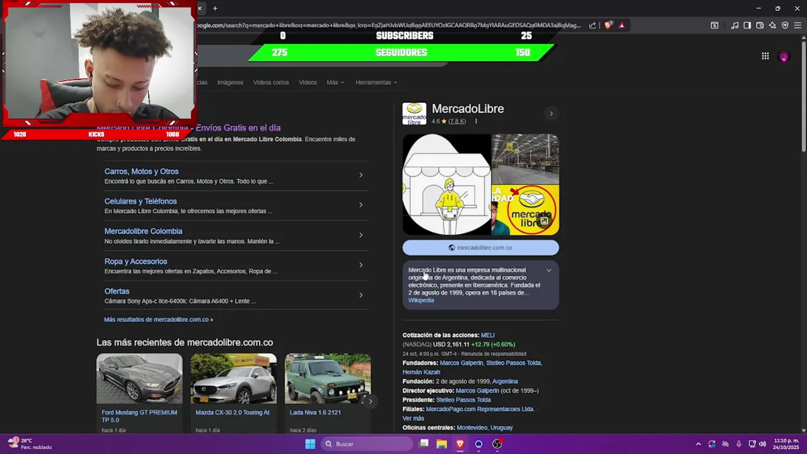
Task: Advance the recent listings carousel arrow
Action: pyautogui.click(x=370, y=401)
